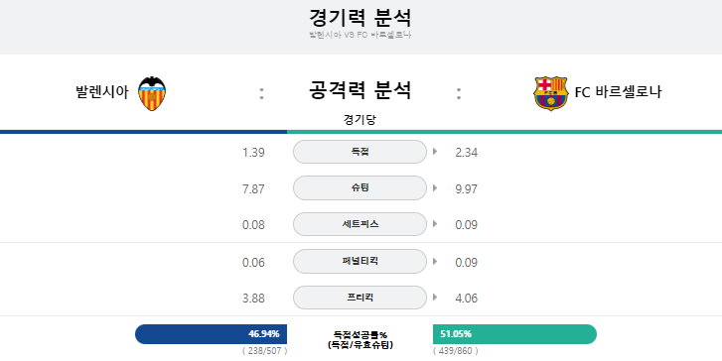Click the arrow next to 득점 pill
Image resolution: width=722 pixels, height=361 pixels.
(x=435, y=152)
